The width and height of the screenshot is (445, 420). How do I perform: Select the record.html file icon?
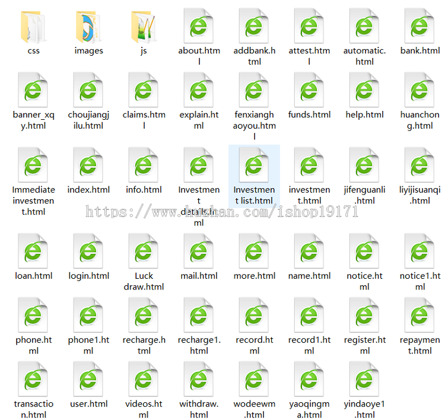[254, 315]
